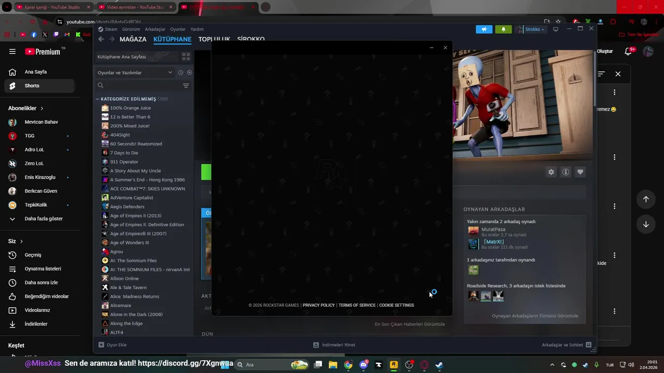664x373 pixels.
Task: Expand Daha fazla göster in subscriptions
Action: coord(39,219)
